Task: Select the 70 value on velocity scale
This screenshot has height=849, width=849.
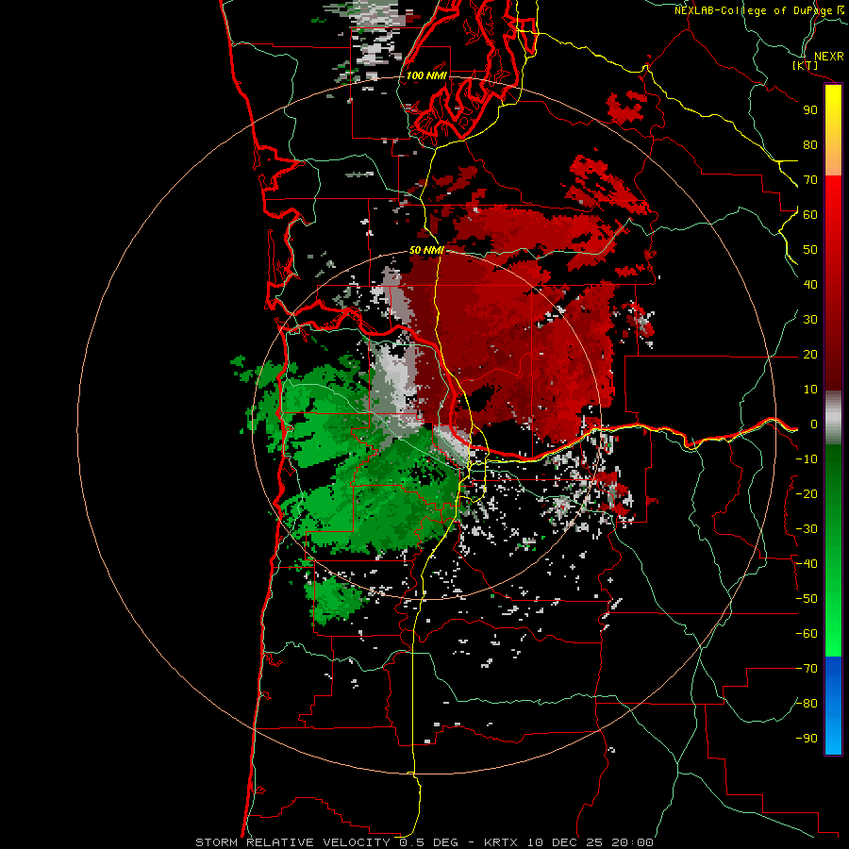Action: pyautogui.click(x=810, y=180)
